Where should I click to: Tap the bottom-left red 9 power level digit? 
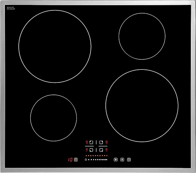point(86,150)
